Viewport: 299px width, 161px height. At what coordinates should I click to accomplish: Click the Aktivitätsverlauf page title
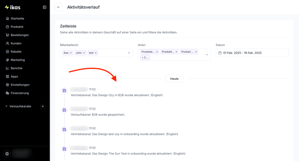(83, 7)
